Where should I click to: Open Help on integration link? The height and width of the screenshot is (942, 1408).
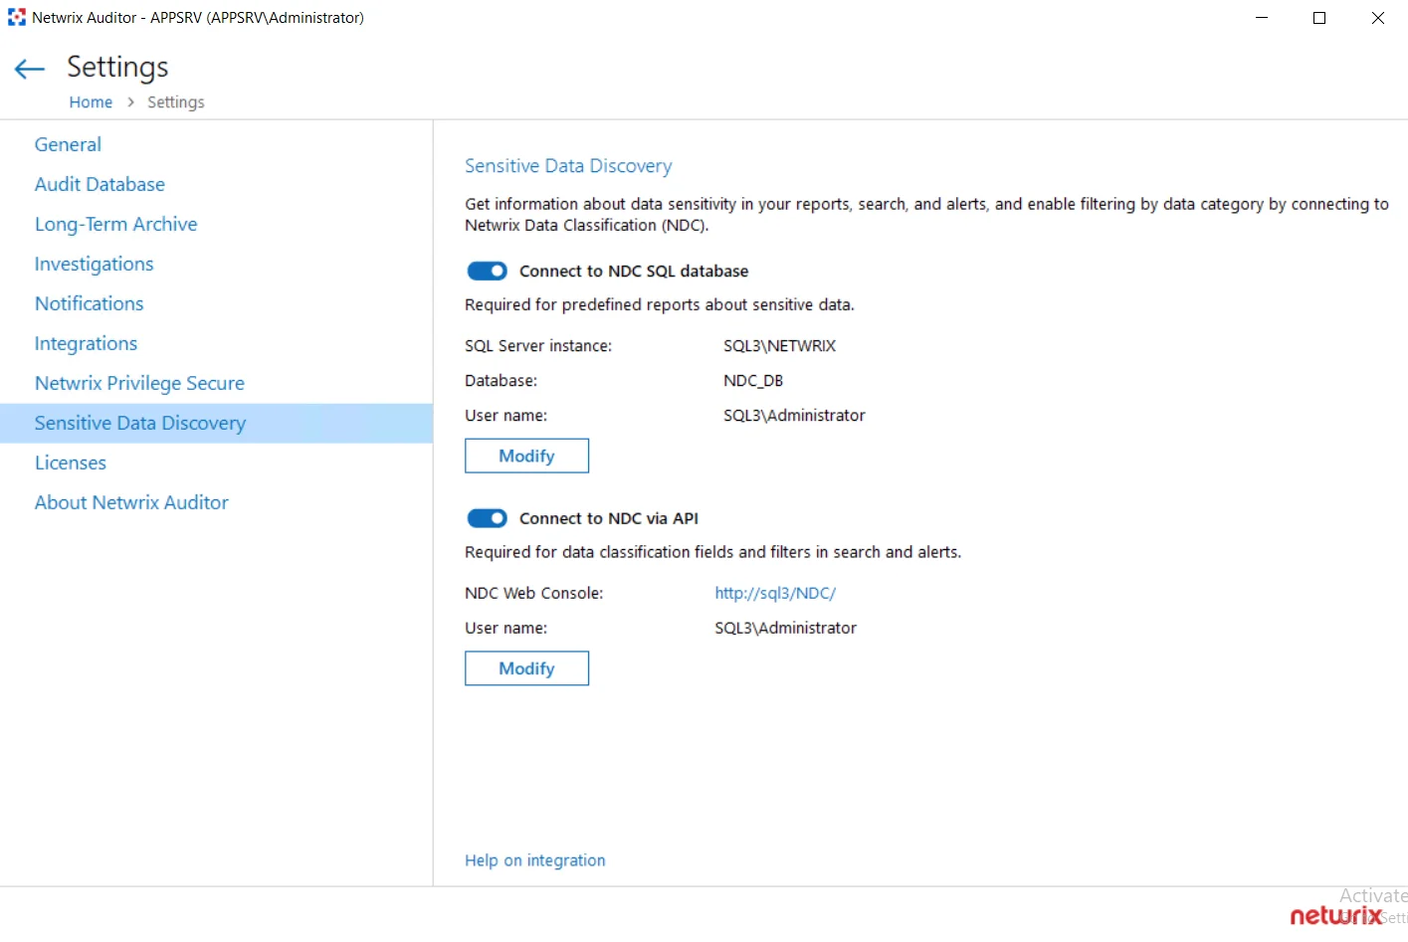(x=534, y=860)
